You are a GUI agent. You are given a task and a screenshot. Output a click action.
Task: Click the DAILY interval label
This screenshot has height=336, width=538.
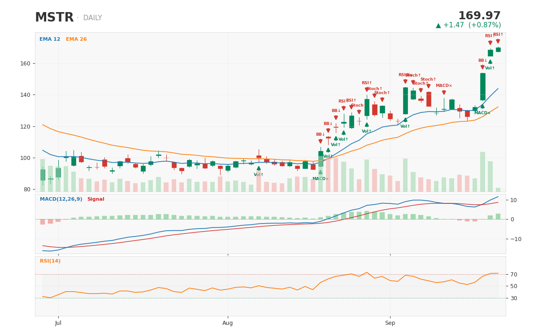(92, 18)
